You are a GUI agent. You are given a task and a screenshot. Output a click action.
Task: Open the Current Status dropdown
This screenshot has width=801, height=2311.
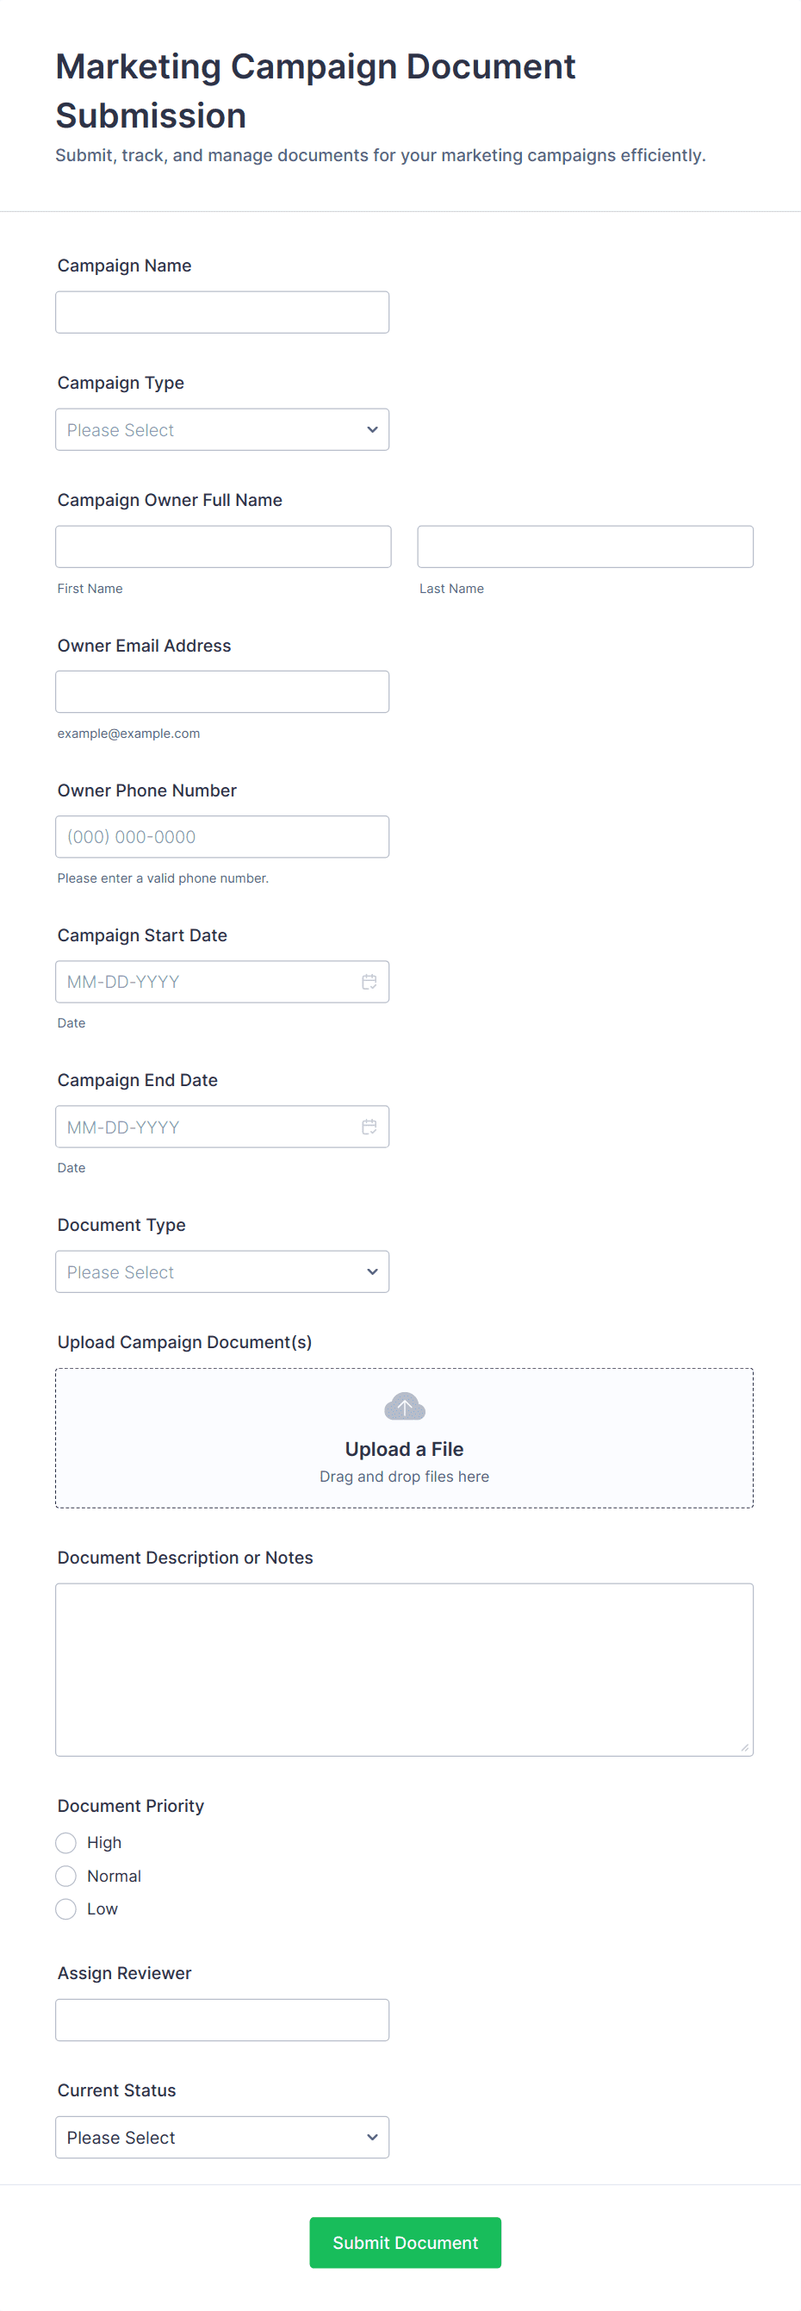pos(222,2138)
